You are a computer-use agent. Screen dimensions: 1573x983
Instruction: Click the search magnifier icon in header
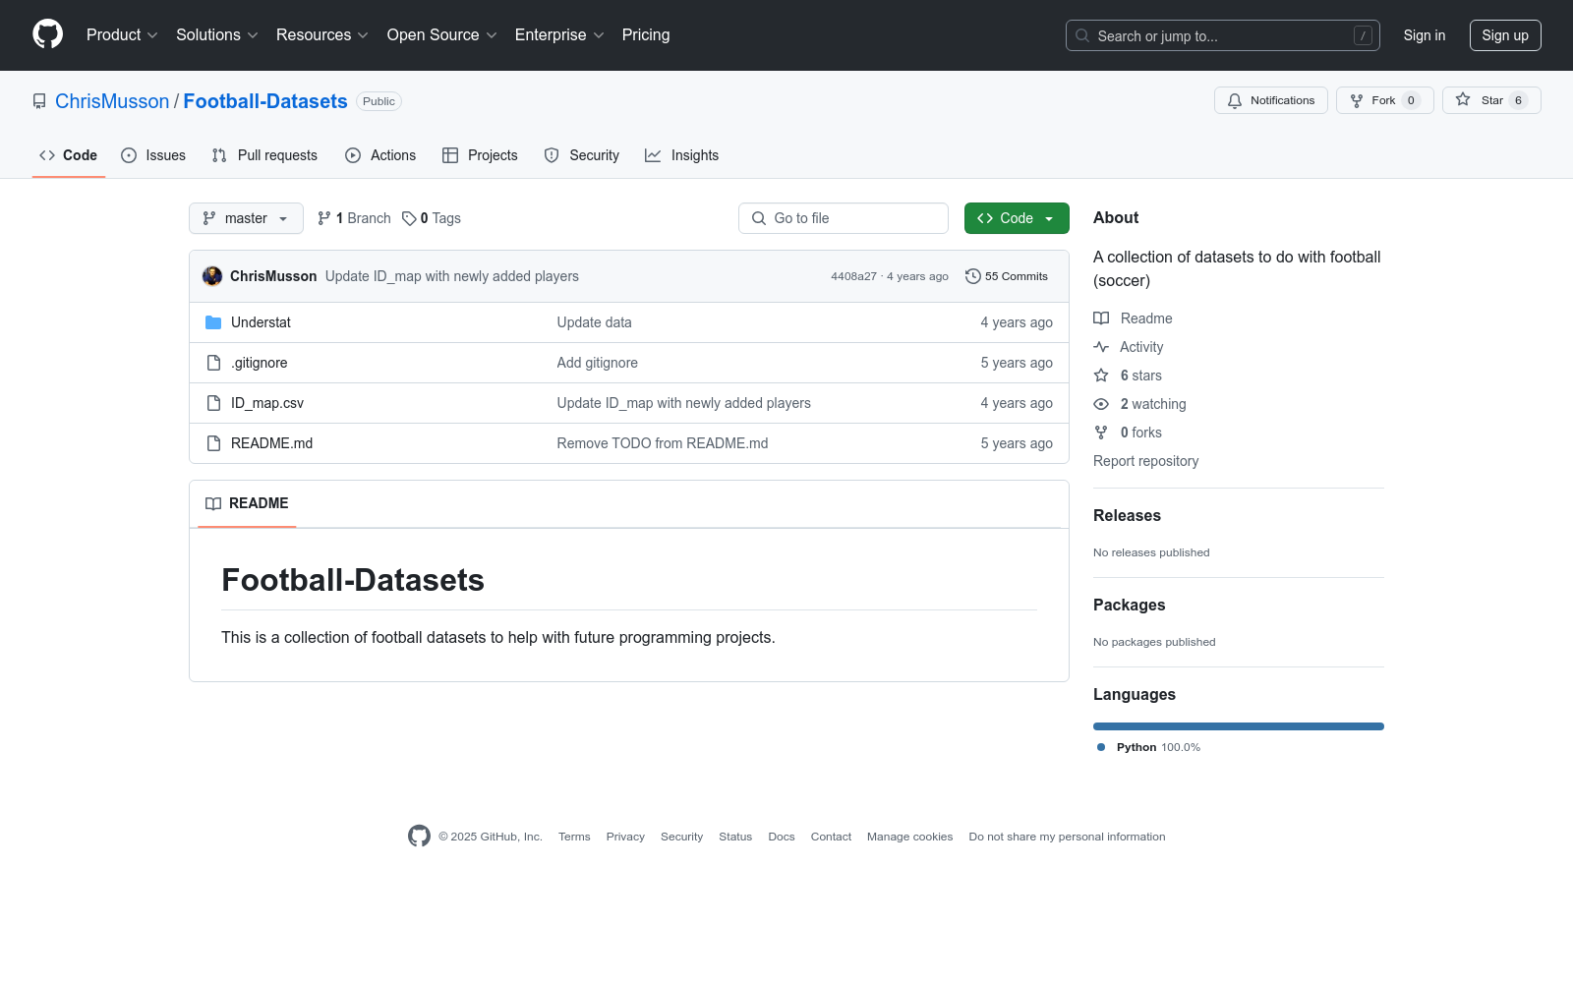(x=1082, y=35)
